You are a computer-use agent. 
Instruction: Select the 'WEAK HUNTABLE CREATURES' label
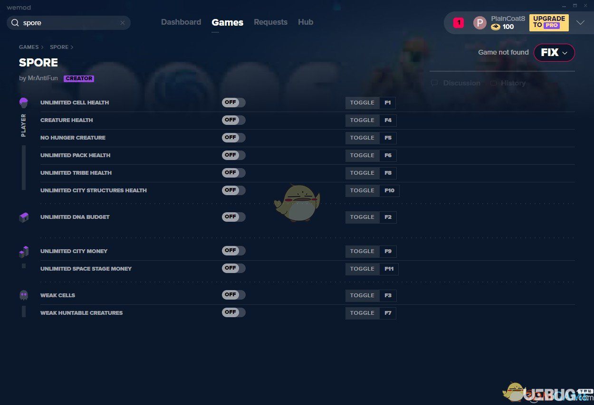click(81, 313)
